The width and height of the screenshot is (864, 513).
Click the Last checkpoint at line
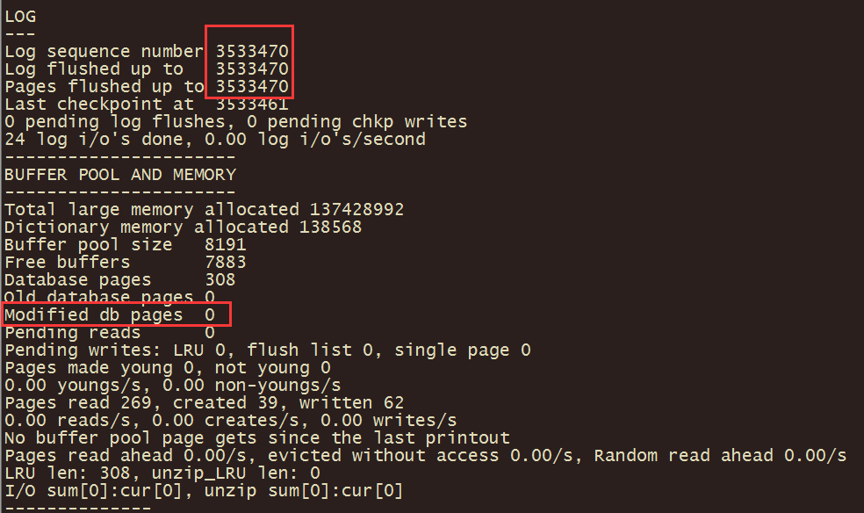pos(147,105)
